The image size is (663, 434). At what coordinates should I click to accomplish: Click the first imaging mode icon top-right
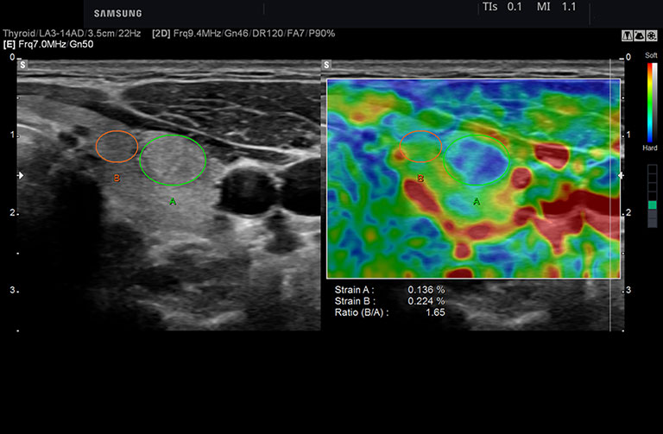(627, 36)
